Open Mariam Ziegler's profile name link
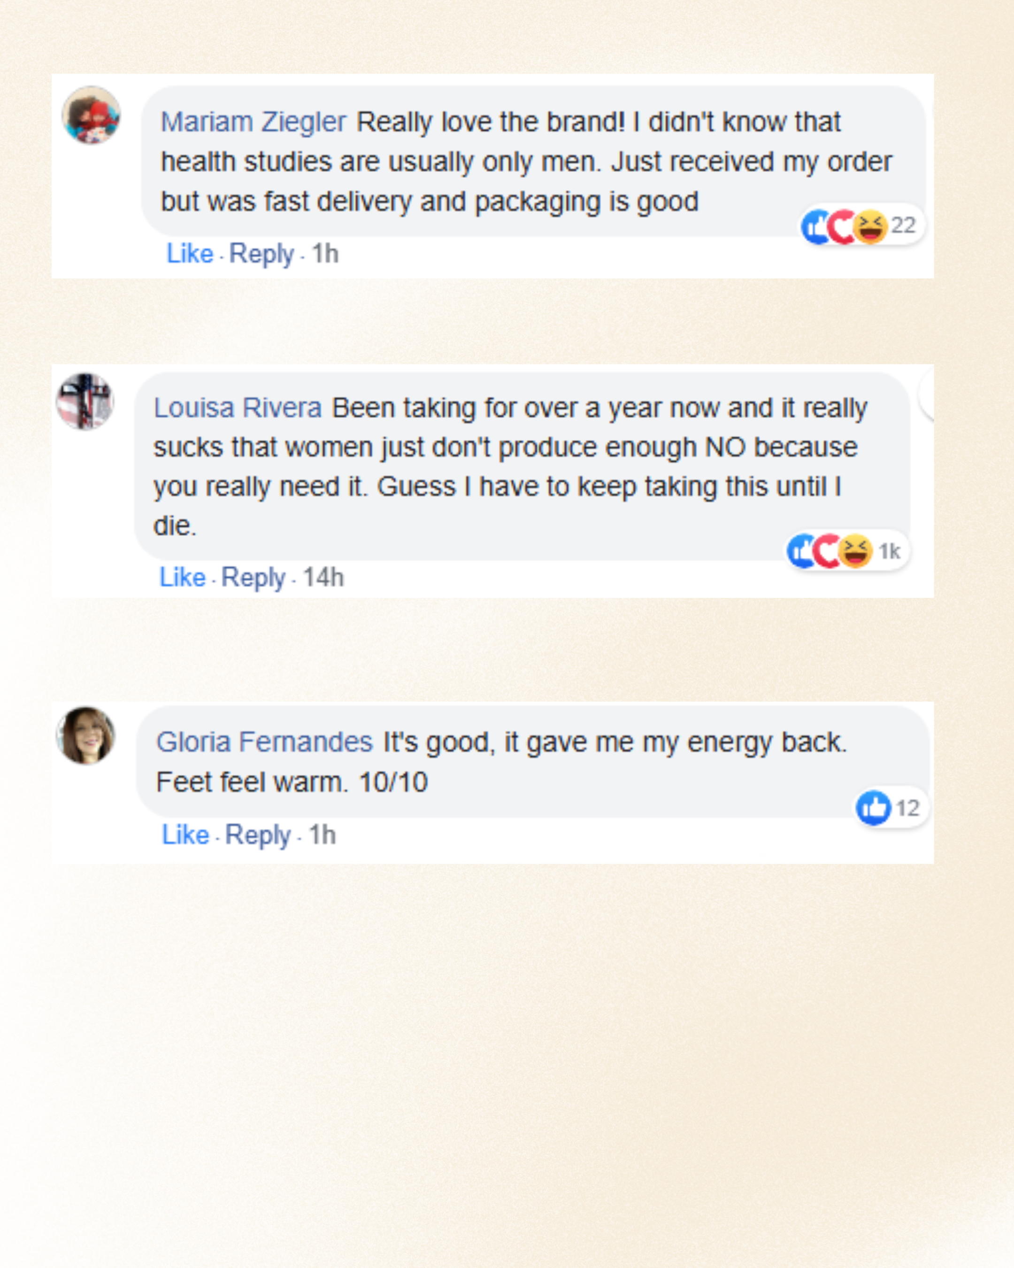 (x=253, y=122)
